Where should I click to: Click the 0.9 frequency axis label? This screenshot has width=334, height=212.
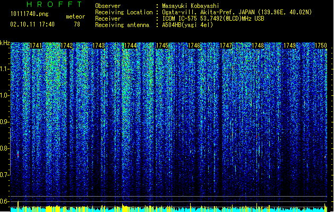click(5, 122)
